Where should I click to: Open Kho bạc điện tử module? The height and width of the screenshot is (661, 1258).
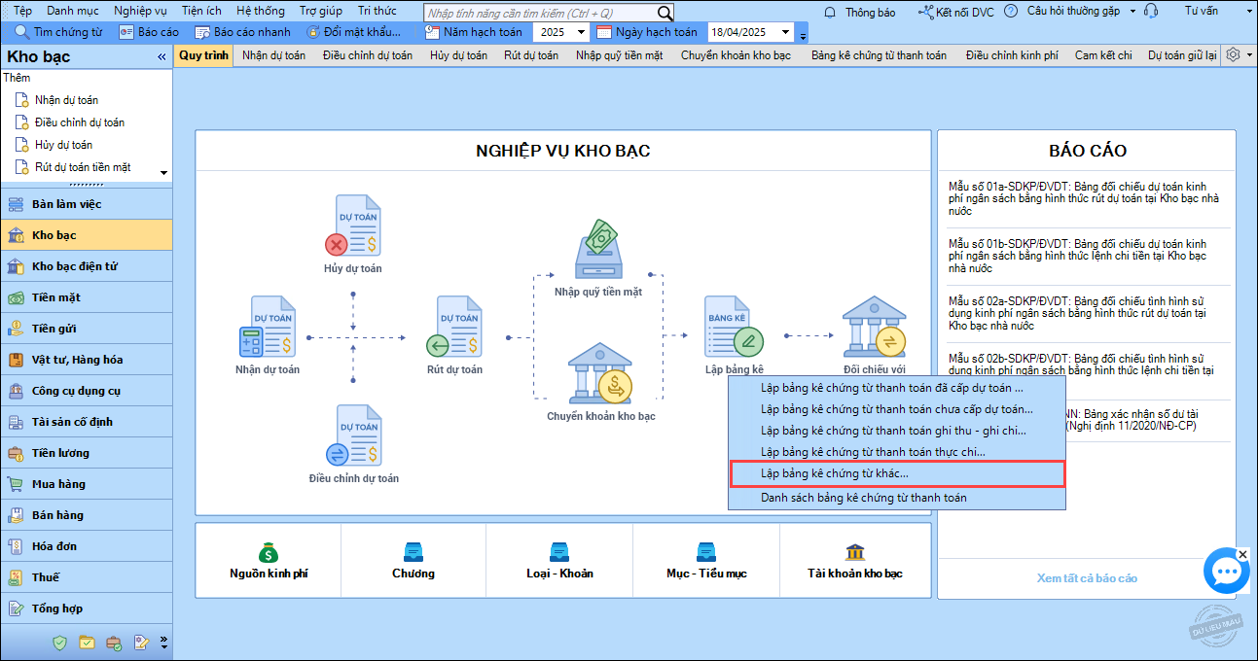click(x=87, y=266)
